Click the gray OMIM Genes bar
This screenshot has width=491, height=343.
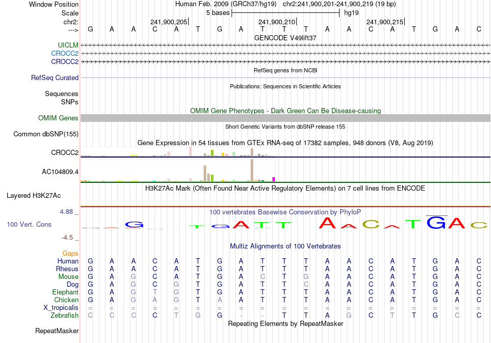285,118
